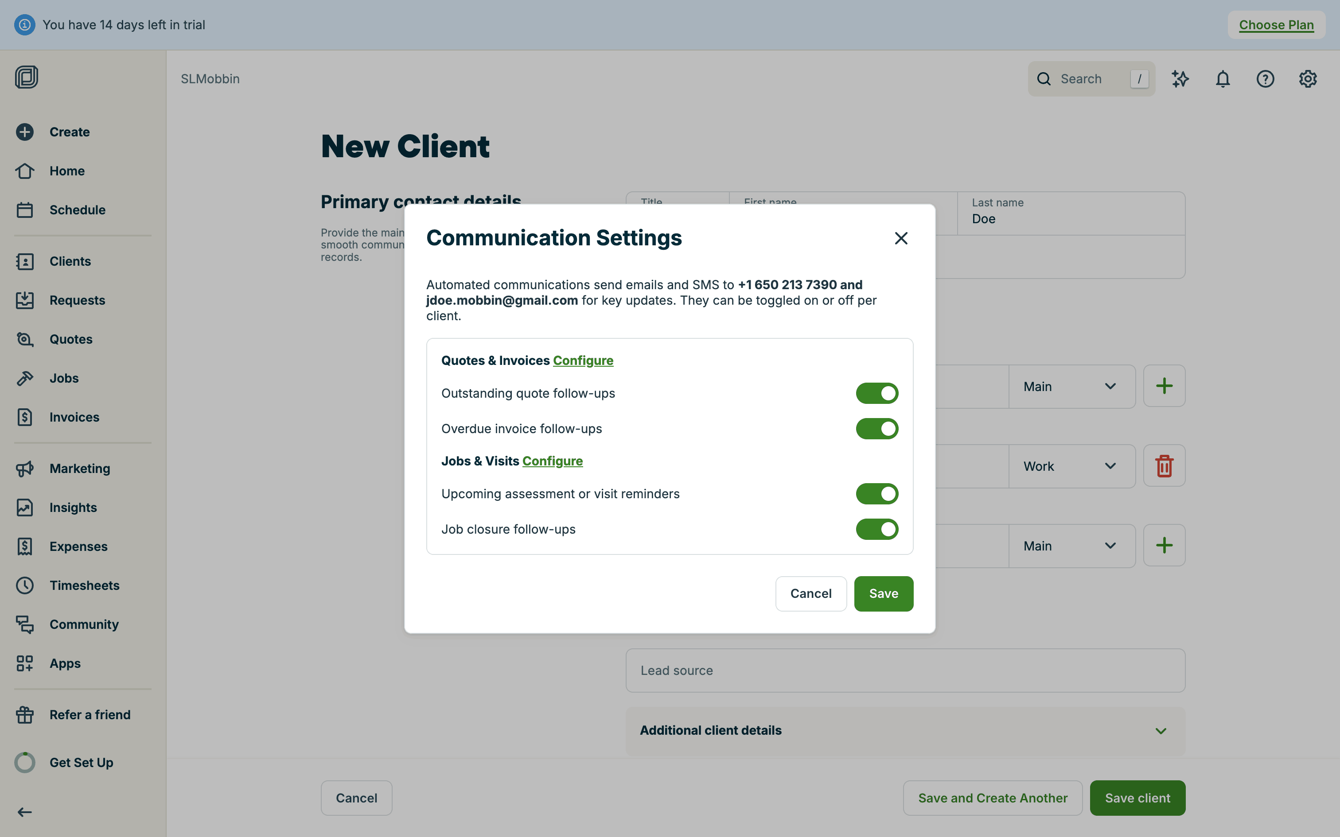Click the plus icon beside first Main dropdown

tap(1164, 386)
